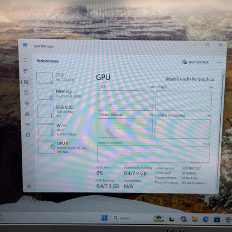Expand the Copy engine dropdown
Screen dimensions: 232x232
pyautogui.click(x=161, y=87)
